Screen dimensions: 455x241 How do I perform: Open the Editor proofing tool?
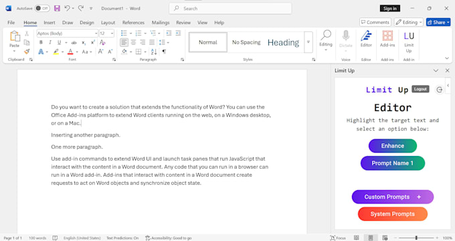pyautogui.click(x=366, y=39)
